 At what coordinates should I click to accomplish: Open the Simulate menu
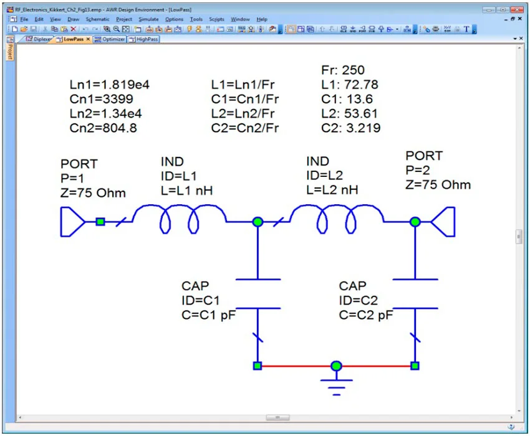point(148,19)
